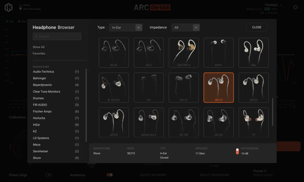The image size is (304, 182).
Task: Toggle the Pre curve indicator
Action: click(x=7, y=21)
